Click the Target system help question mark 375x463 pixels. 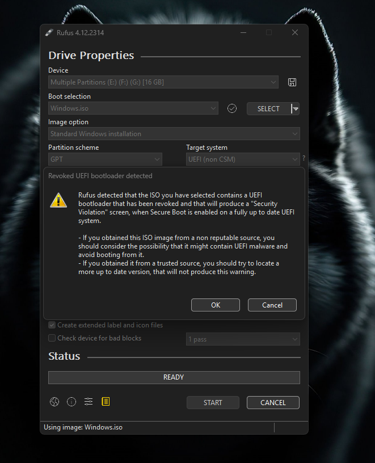(x=304, y=158)
